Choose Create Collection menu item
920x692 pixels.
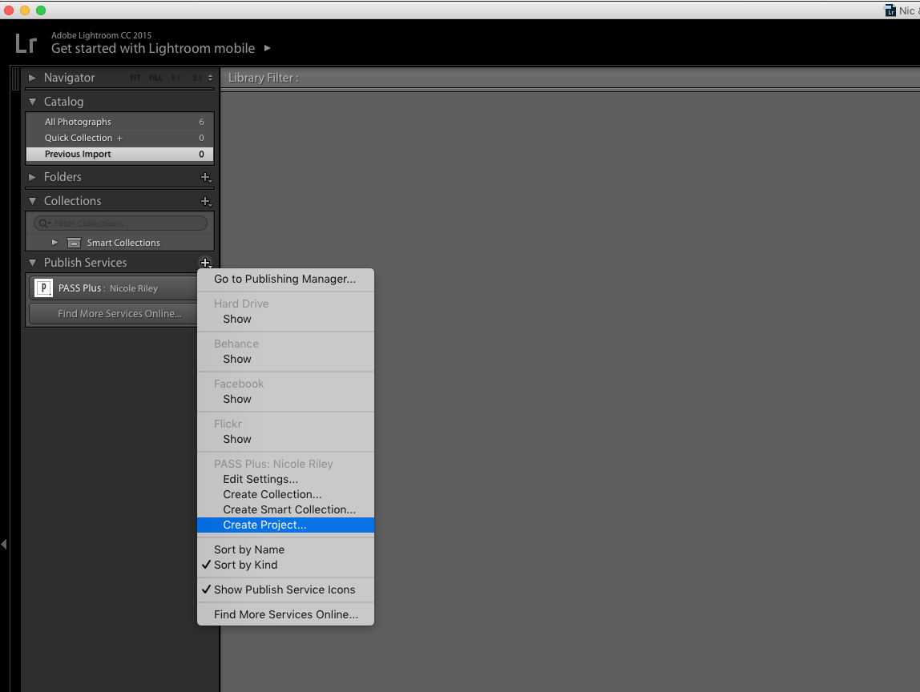[286, 494]
